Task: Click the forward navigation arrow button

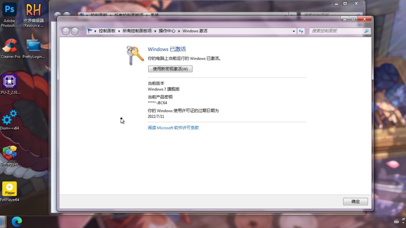Action: 75,31
